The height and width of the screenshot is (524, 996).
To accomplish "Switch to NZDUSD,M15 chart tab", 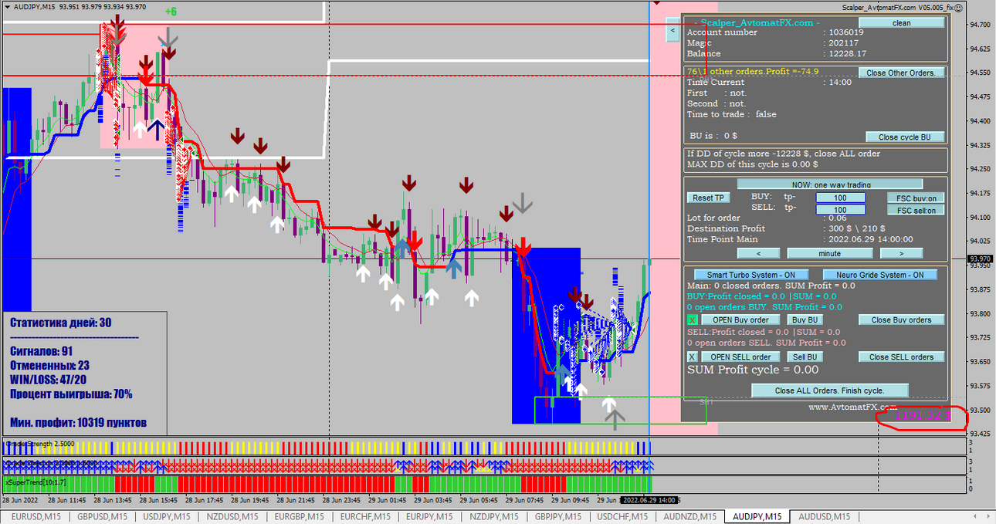I will [232, 516].
